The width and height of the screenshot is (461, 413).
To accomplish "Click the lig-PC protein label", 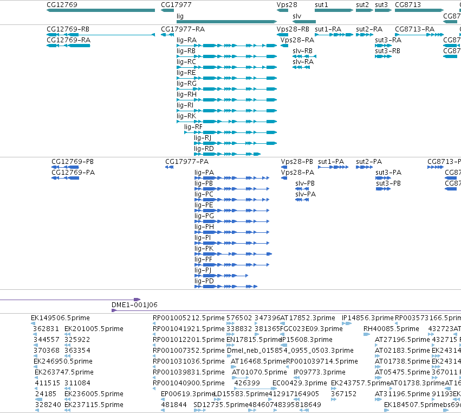I will coord(204,194).
